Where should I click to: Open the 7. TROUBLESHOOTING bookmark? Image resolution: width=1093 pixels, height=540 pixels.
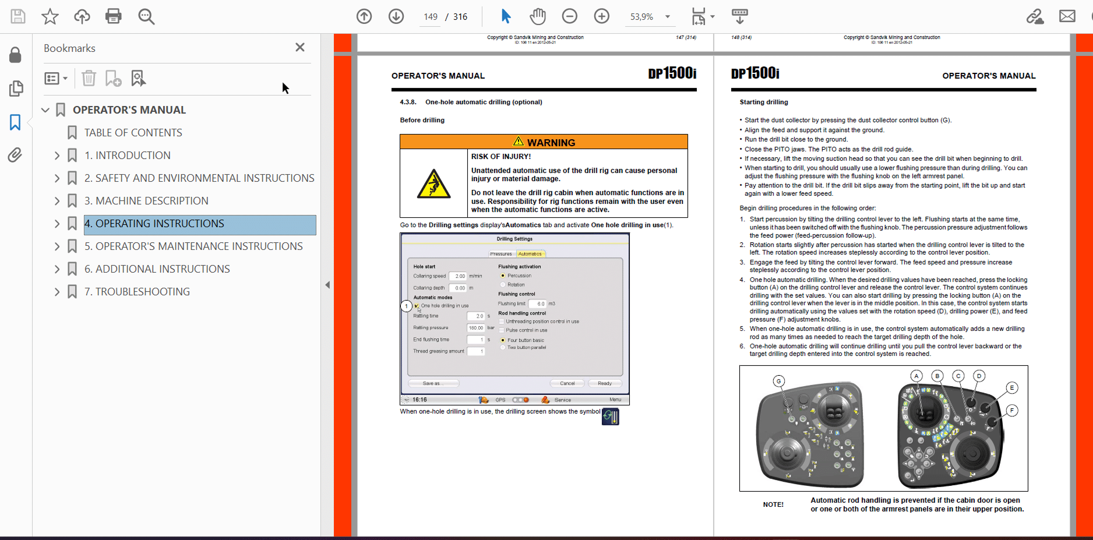coord(137,292)
